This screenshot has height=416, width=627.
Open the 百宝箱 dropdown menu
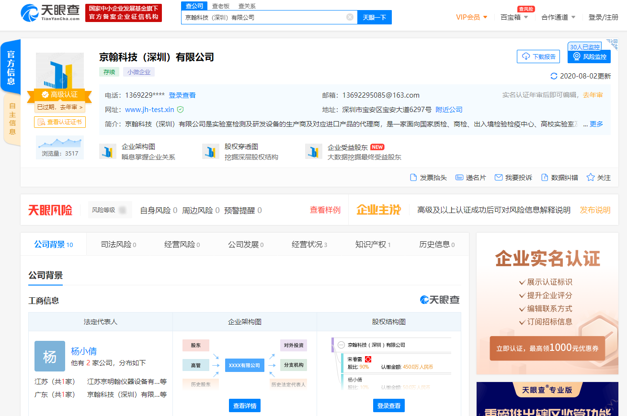[514, 17]
